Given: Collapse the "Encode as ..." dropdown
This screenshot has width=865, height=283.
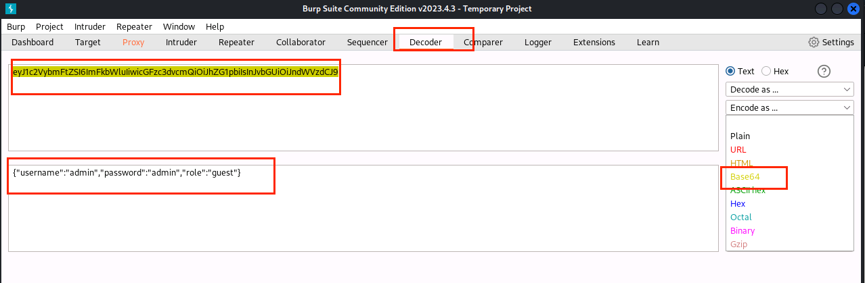Looking at the screenshot, I should click(790, 107).
